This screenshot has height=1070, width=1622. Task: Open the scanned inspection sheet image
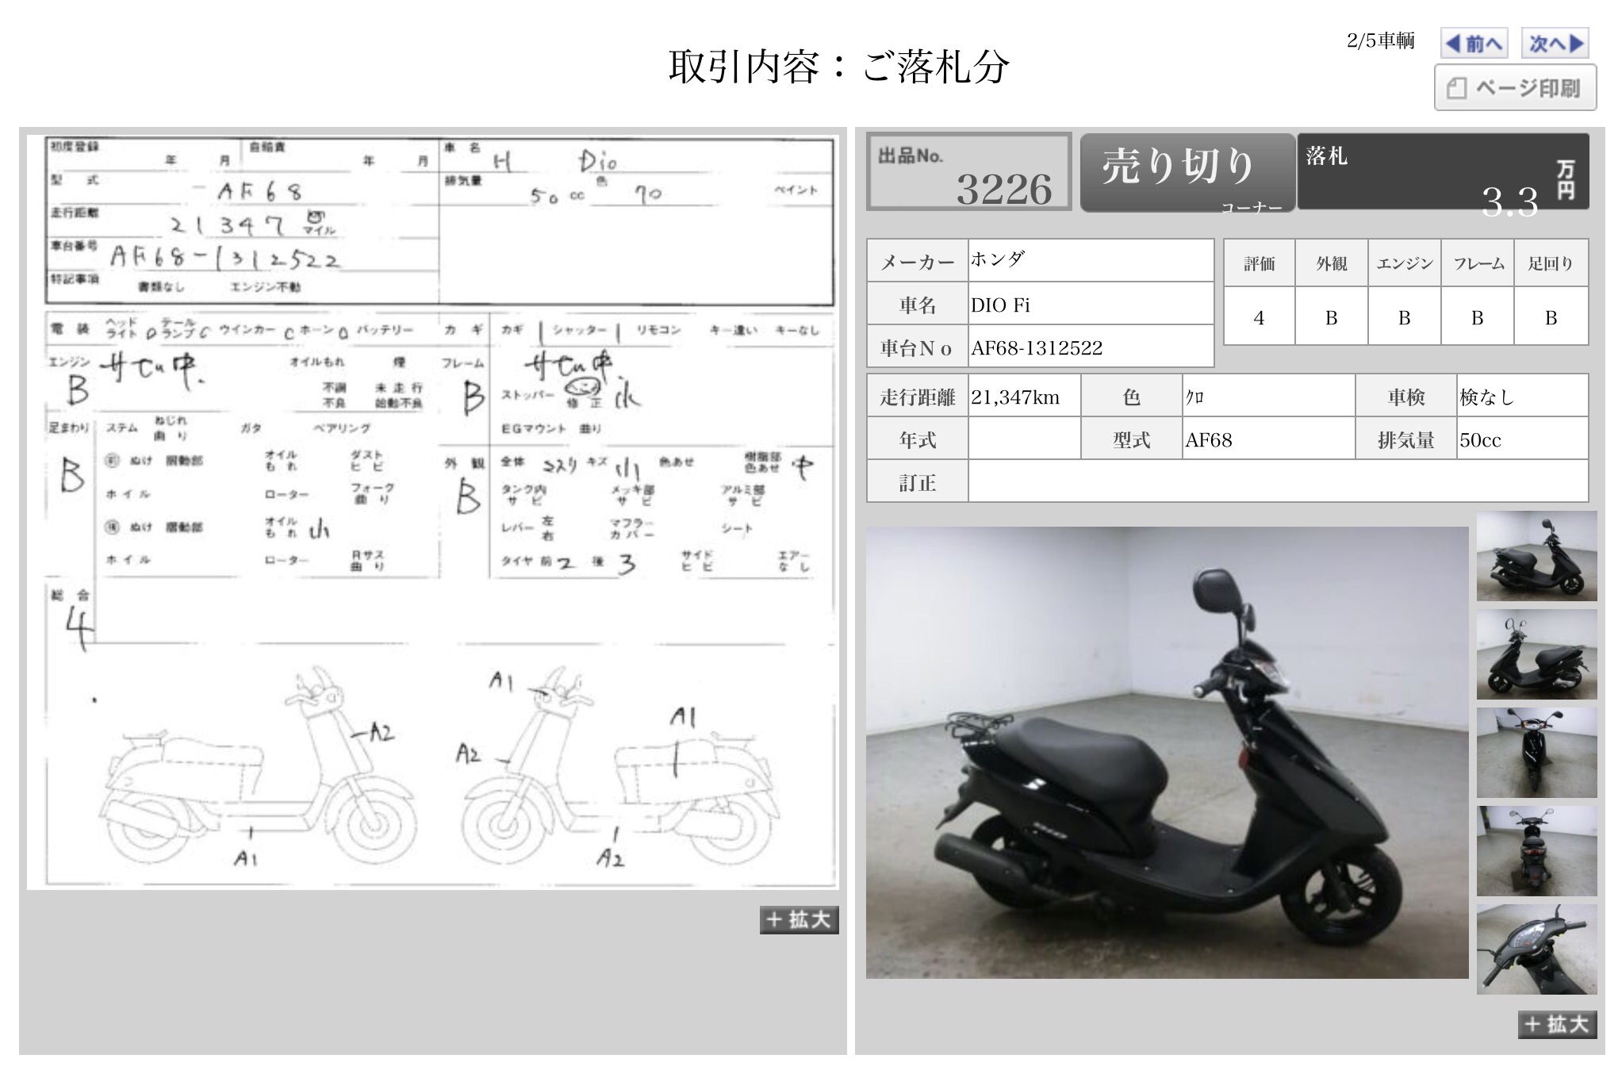click(x=432, y=512)
